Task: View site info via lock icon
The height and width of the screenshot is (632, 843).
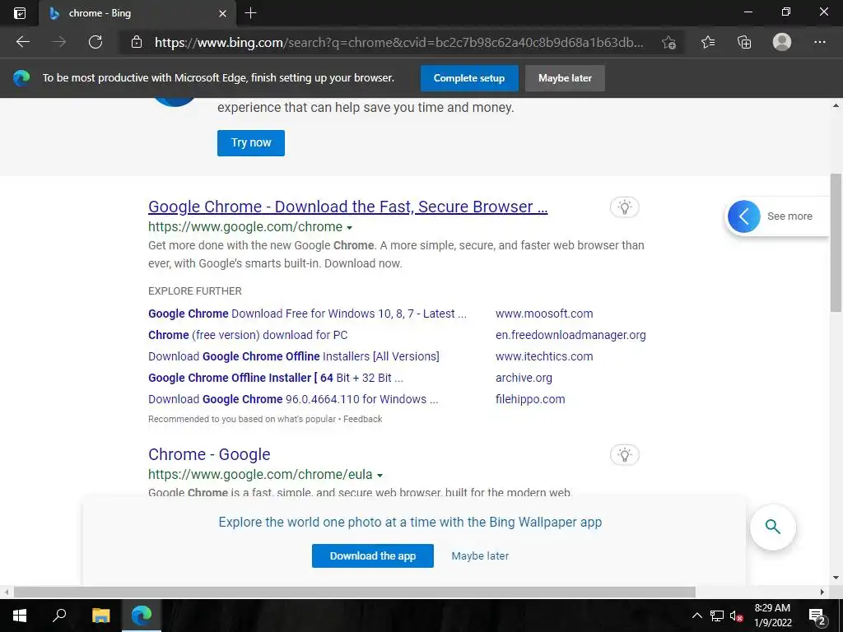Action: 137,42
